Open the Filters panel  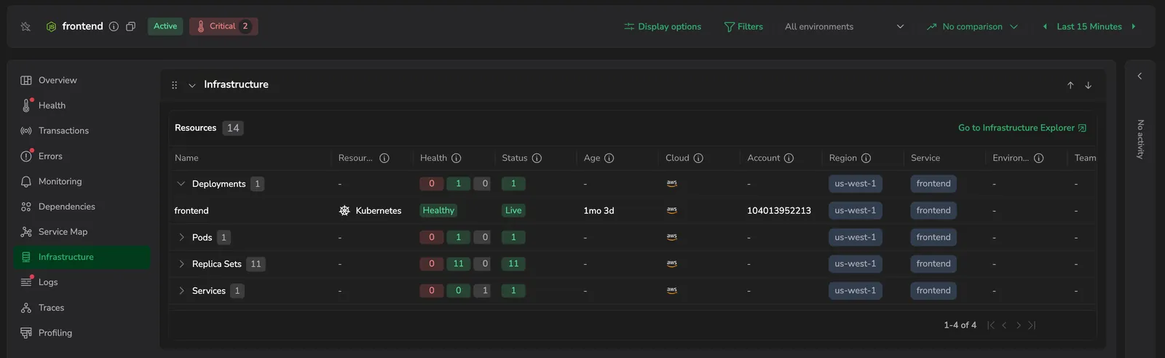[x=743, y=26]
